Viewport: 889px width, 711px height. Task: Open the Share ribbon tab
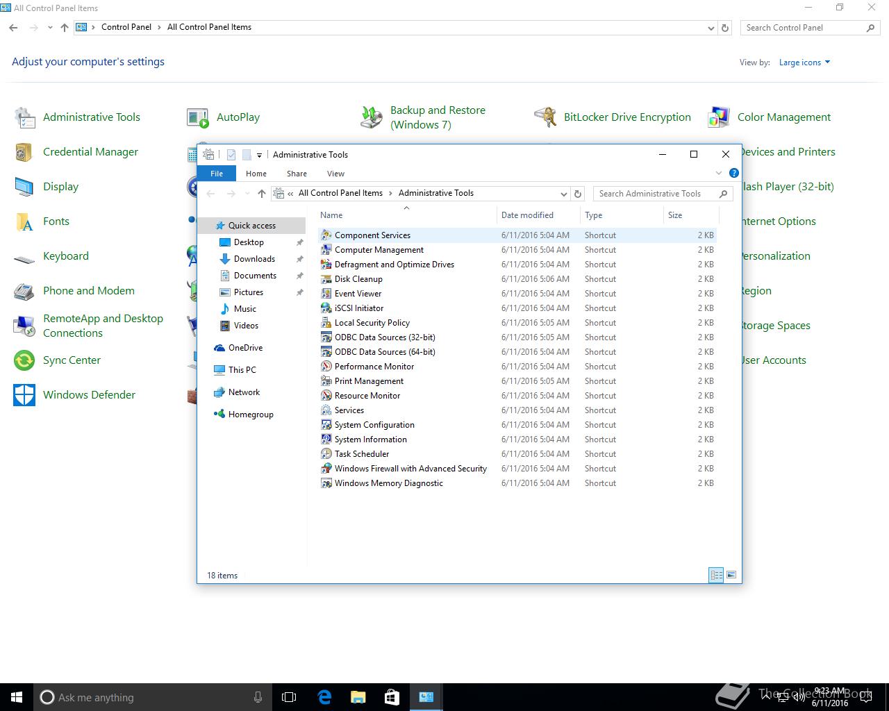pos(297,174)
